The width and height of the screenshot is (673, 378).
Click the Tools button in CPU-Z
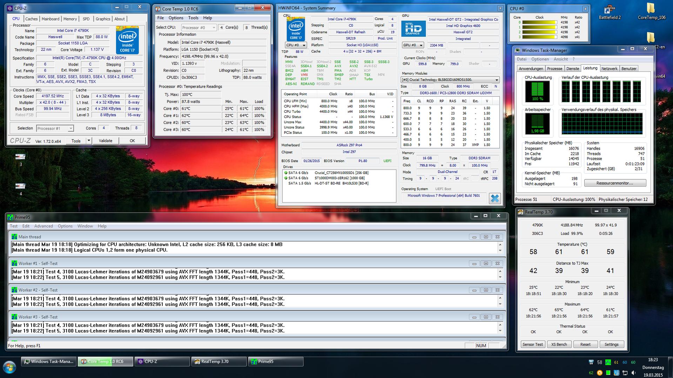(x=76, y=141)
